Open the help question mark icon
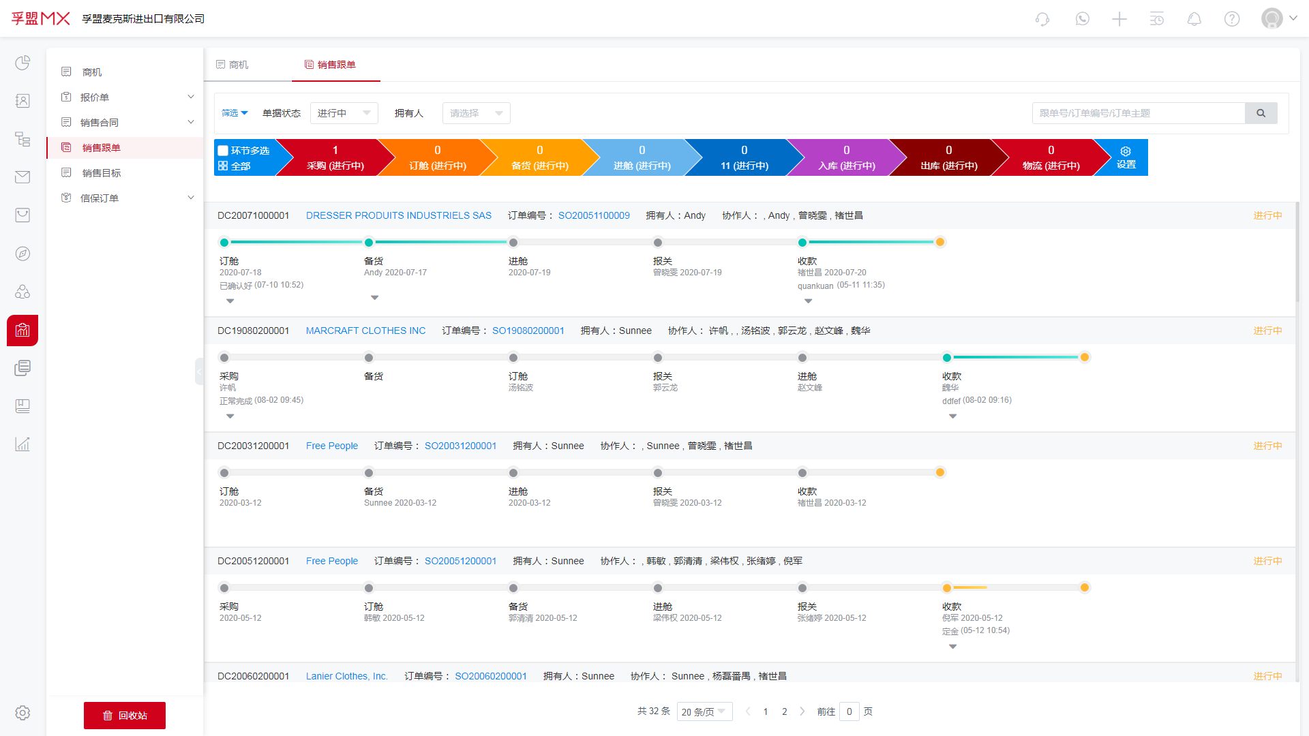The image size is (1309, 736). click(x=1232, y=18)
